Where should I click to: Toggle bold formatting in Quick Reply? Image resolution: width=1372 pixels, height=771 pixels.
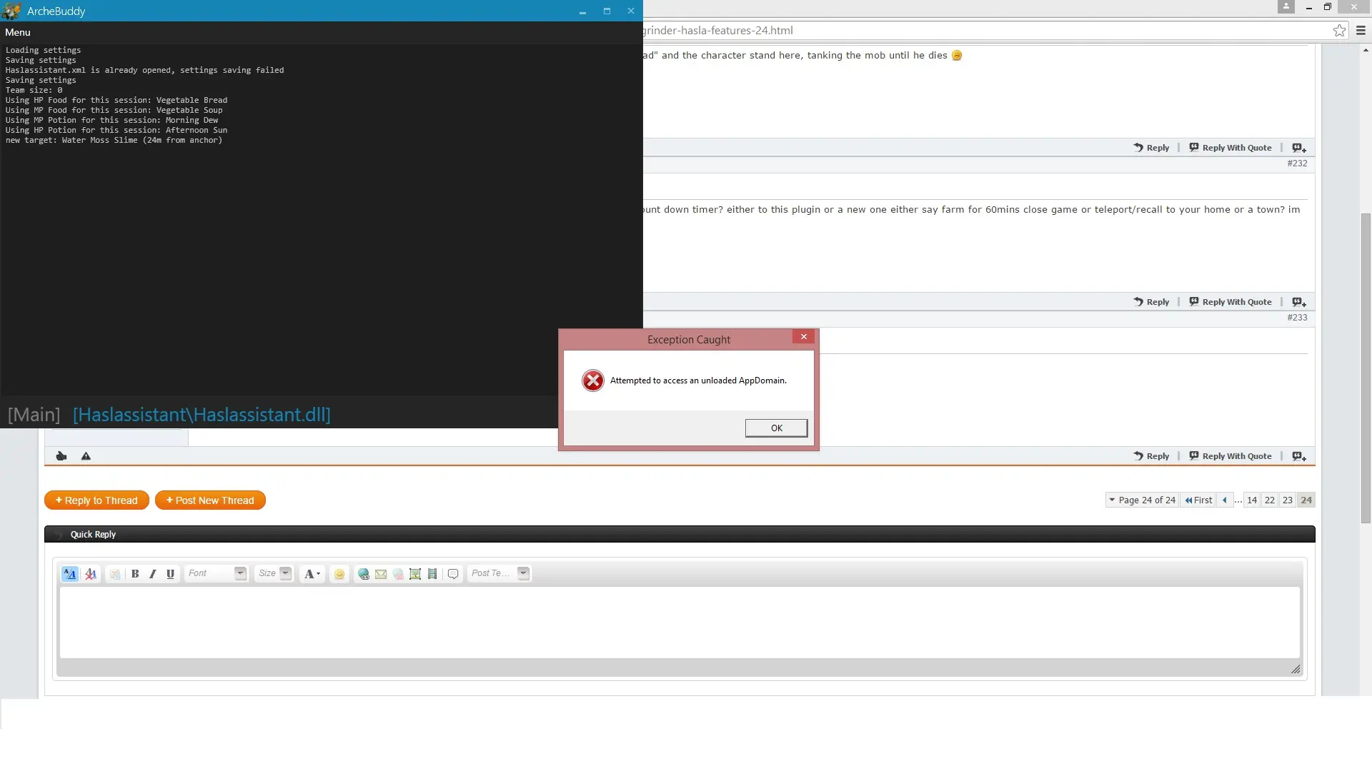135,574
